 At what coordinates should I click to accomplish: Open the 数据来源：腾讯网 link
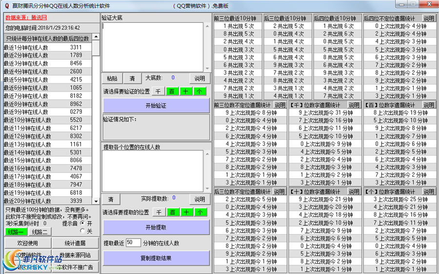26,18
